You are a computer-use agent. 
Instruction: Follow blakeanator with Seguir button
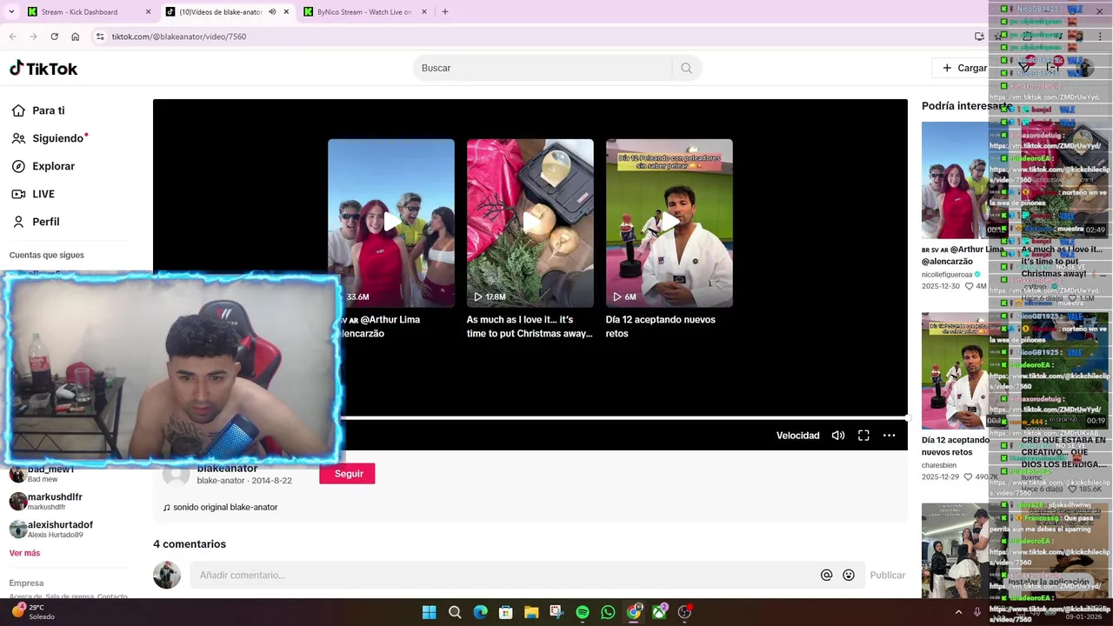[x=347, y=474]
